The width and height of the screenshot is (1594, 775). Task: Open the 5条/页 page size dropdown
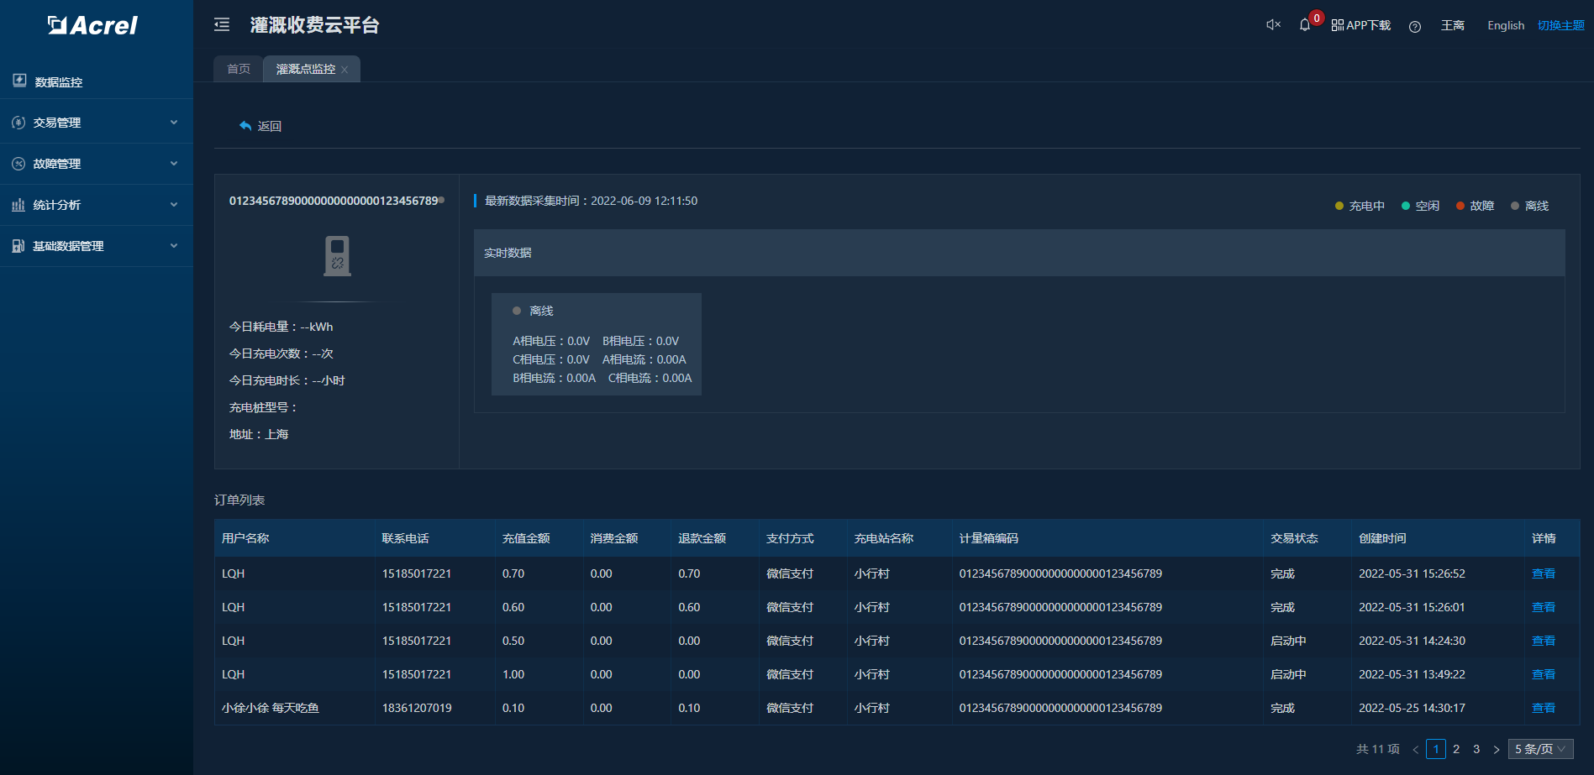(x=1539, y=749)
